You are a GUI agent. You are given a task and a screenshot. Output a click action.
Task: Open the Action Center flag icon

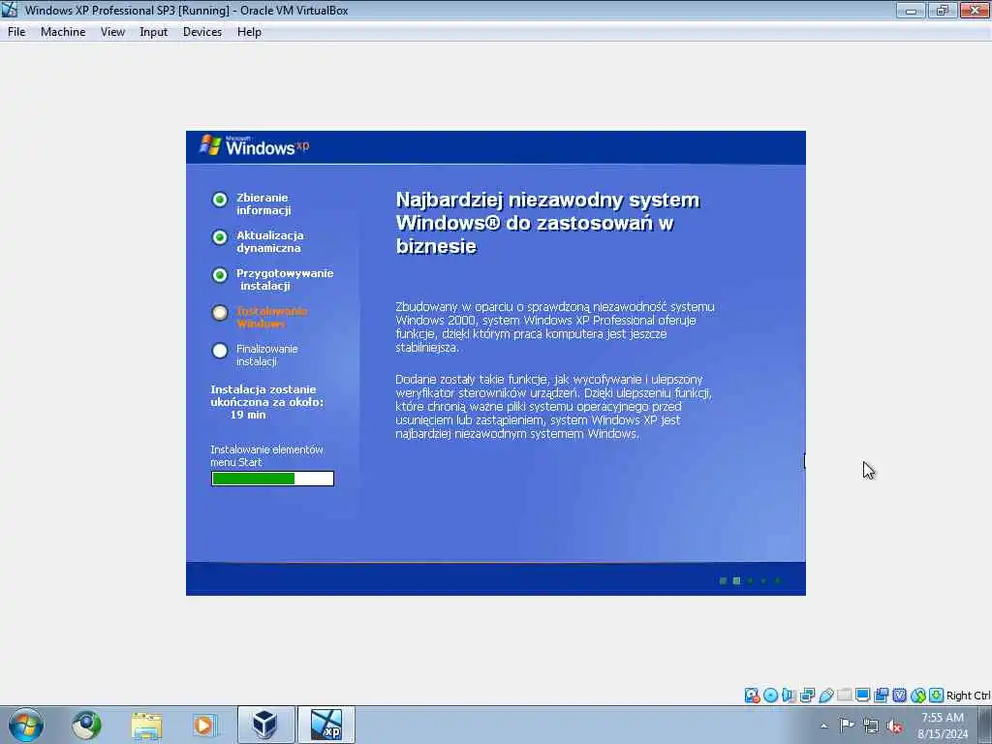(847, 726)
